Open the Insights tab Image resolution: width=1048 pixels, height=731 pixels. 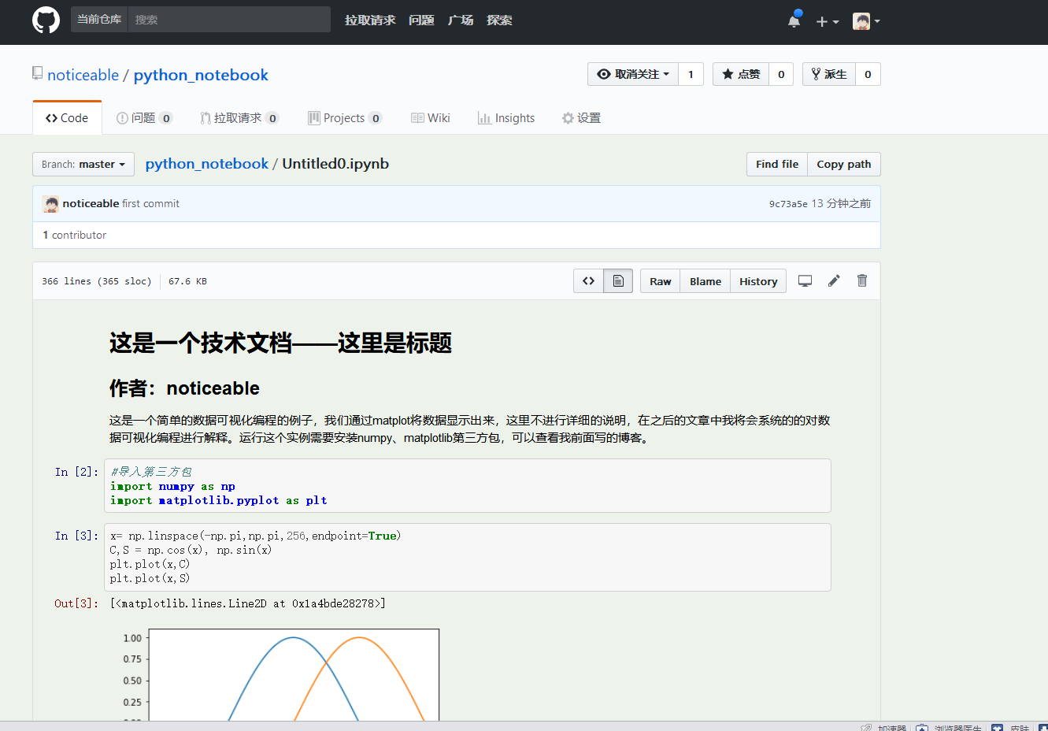506,118
